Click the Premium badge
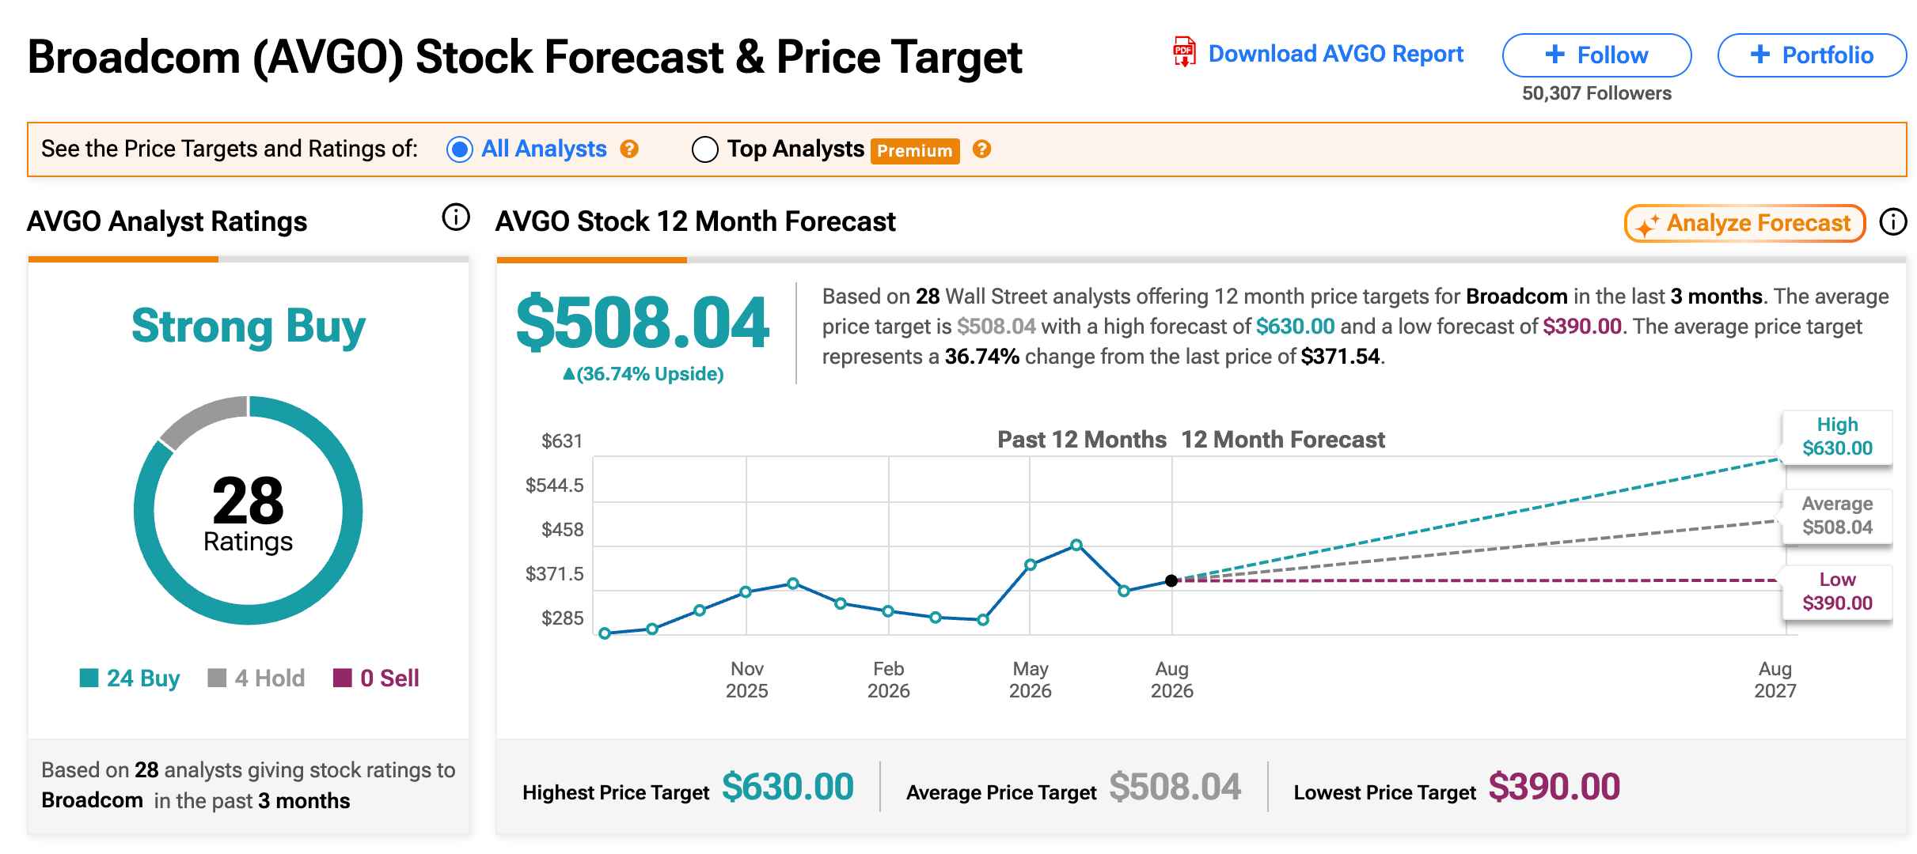 (915, 150)
